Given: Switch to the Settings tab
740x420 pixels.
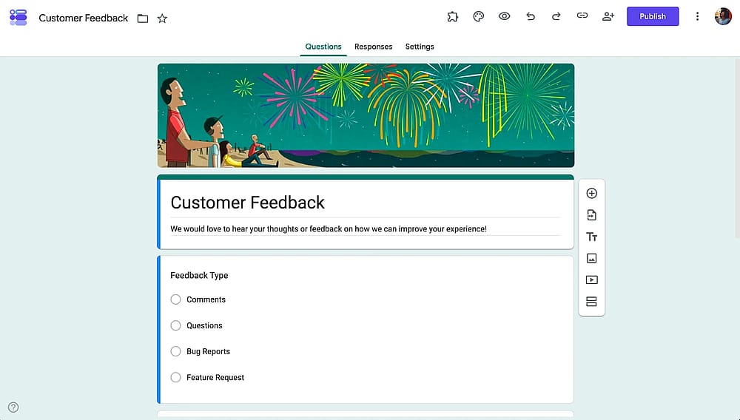Looking at the screenshot, I should tap(420, 47).
